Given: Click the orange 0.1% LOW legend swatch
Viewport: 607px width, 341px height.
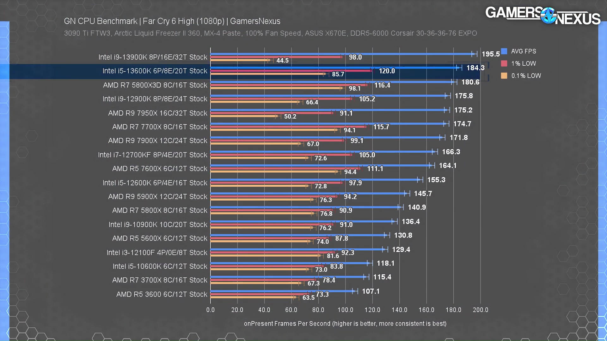Looking at the screenshot, I should 504,76.
